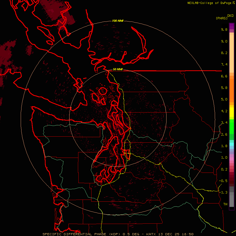
Task: Click the 5.8 legend value
Action: [224, 88]
